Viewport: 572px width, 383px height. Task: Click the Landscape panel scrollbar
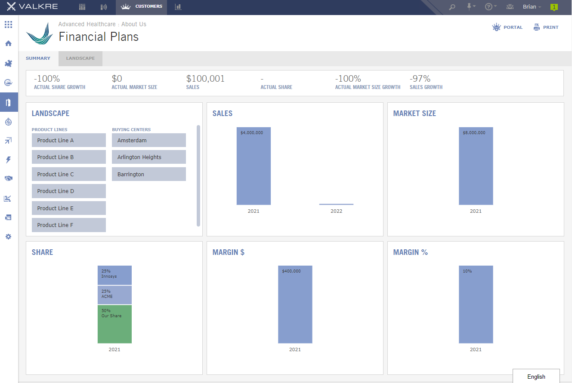click(x=198, y=175)
